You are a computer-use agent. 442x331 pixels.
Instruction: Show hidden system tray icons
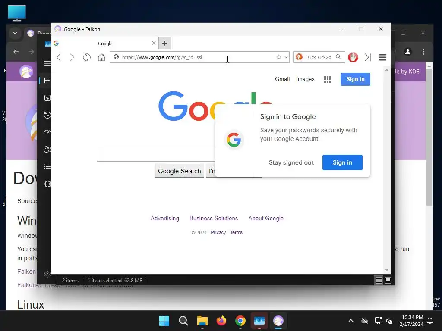(351, 321)
